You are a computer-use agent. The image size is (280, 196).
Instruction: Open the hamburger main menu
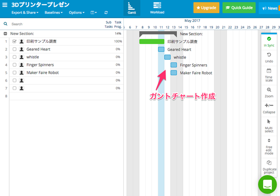[x=5, y=5]
